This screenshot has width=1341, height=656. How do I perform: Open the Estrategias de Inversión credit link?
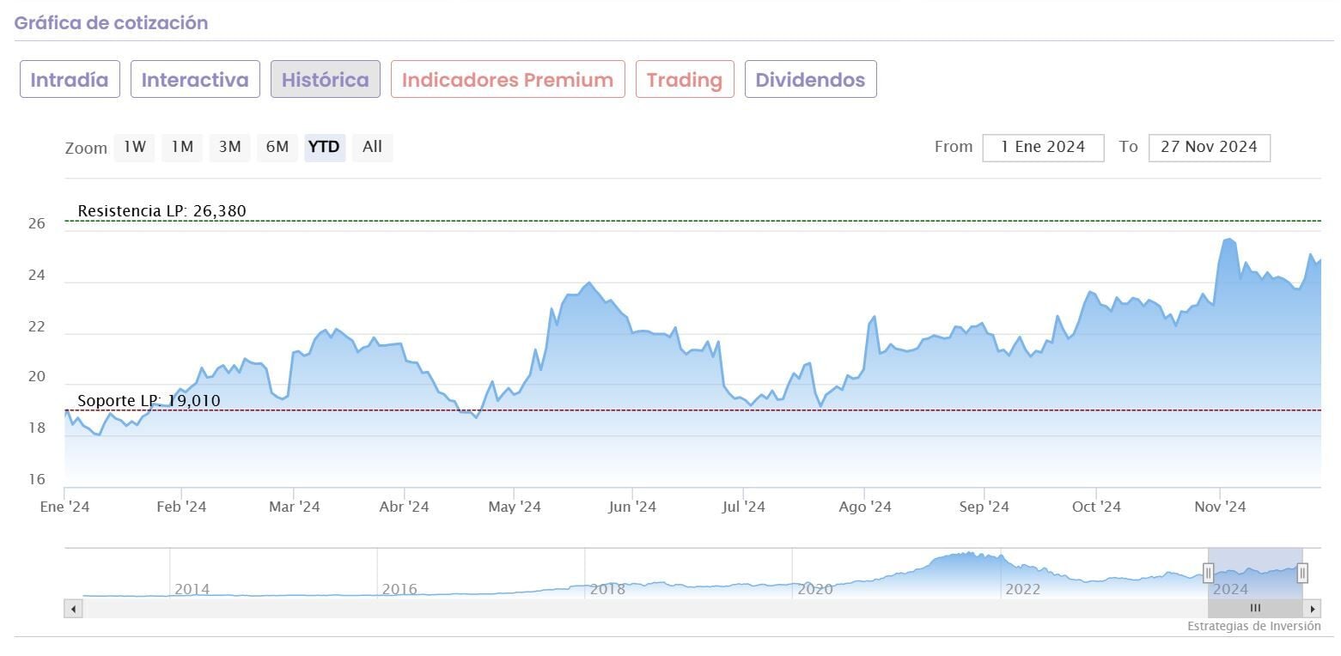[x=1253, y=626]
